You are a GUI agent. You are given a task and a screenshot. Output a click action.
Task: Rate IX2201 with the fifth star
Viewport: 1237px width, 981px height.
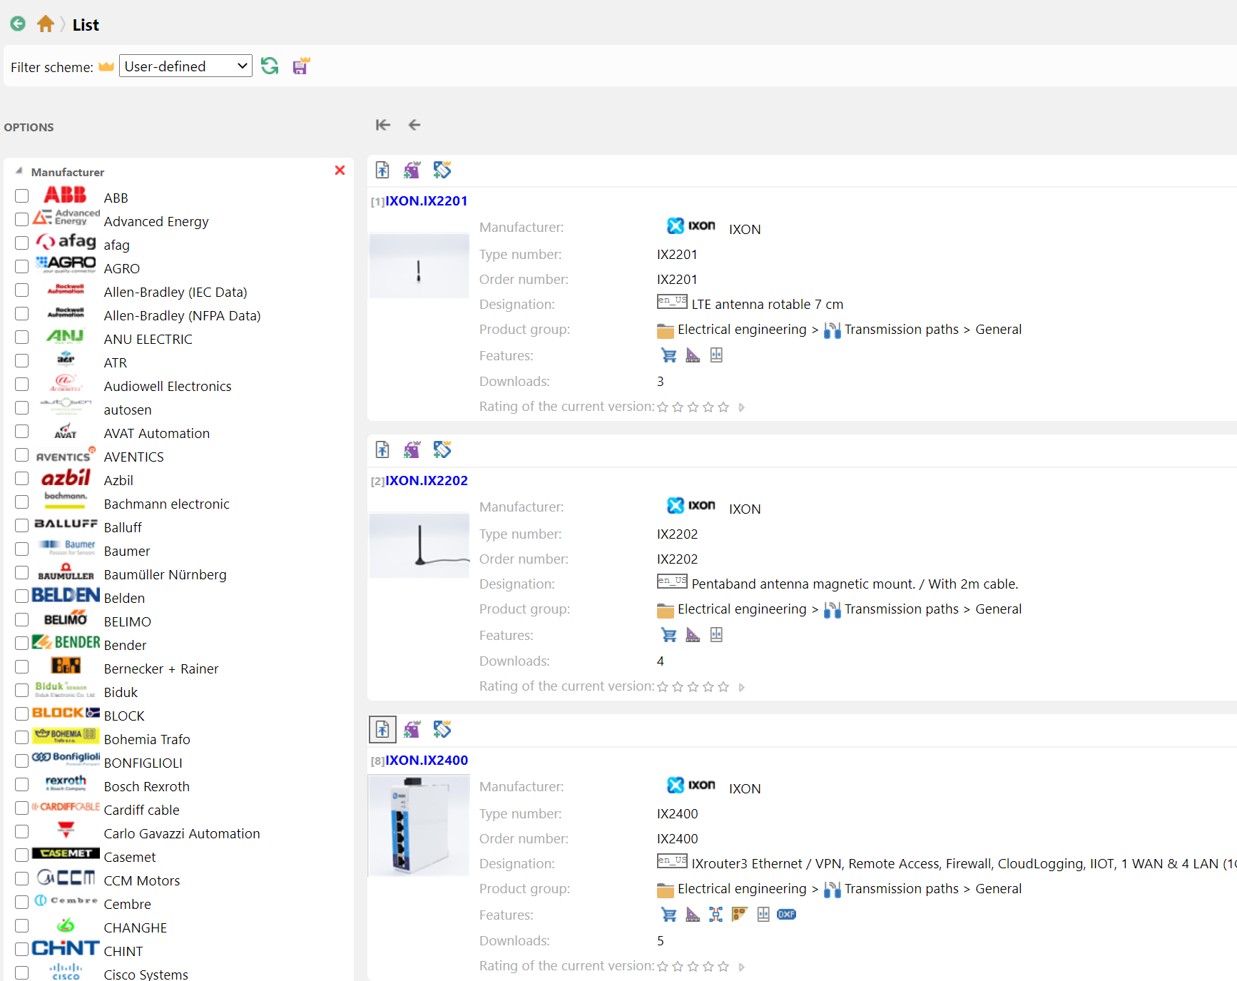[723, 407]
